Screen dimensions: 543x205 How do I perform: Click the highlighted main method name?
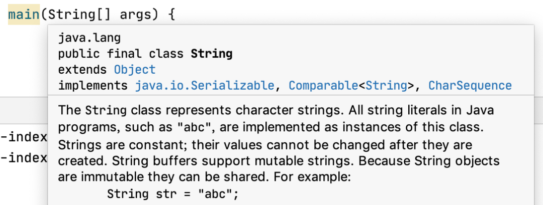[24, 14]
